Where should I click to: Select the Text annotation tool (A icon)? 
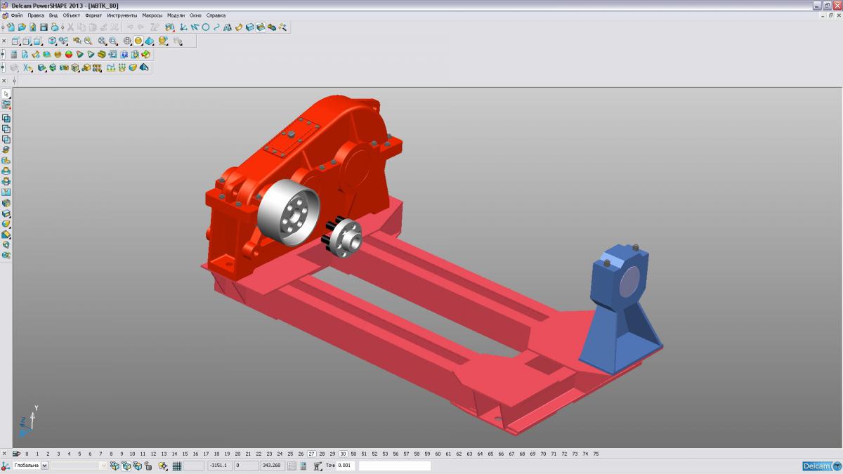point(228,27)
